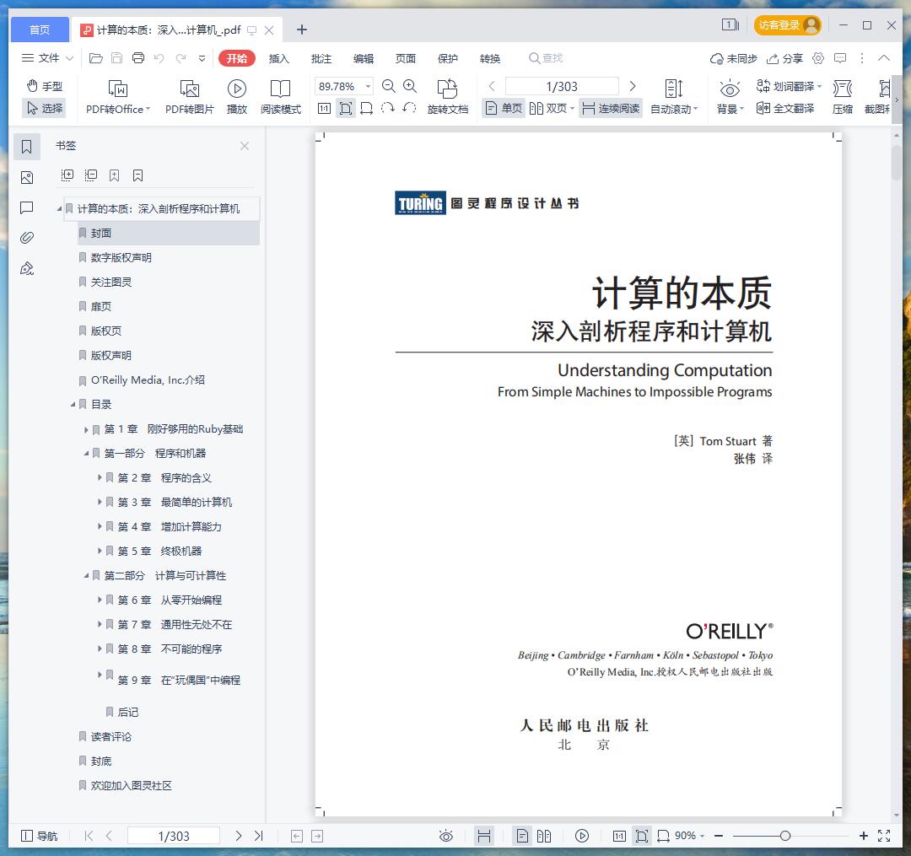Viewport: 911px width, 856px height.
Task: Open the comments sidebar panel
Action: click(27, 208)
